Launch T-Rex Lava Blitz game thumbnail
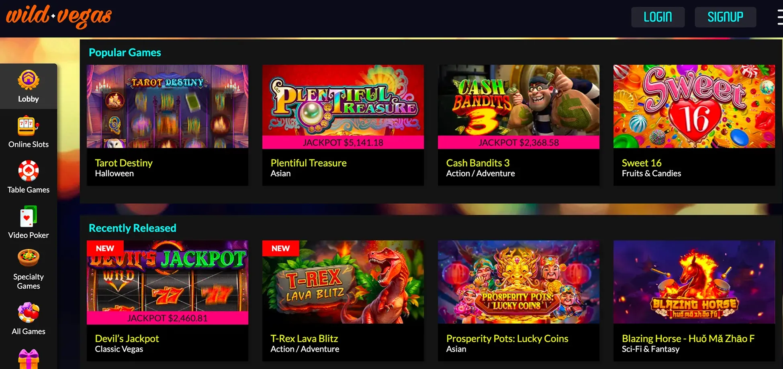783x369 pixels. [343, 282]
